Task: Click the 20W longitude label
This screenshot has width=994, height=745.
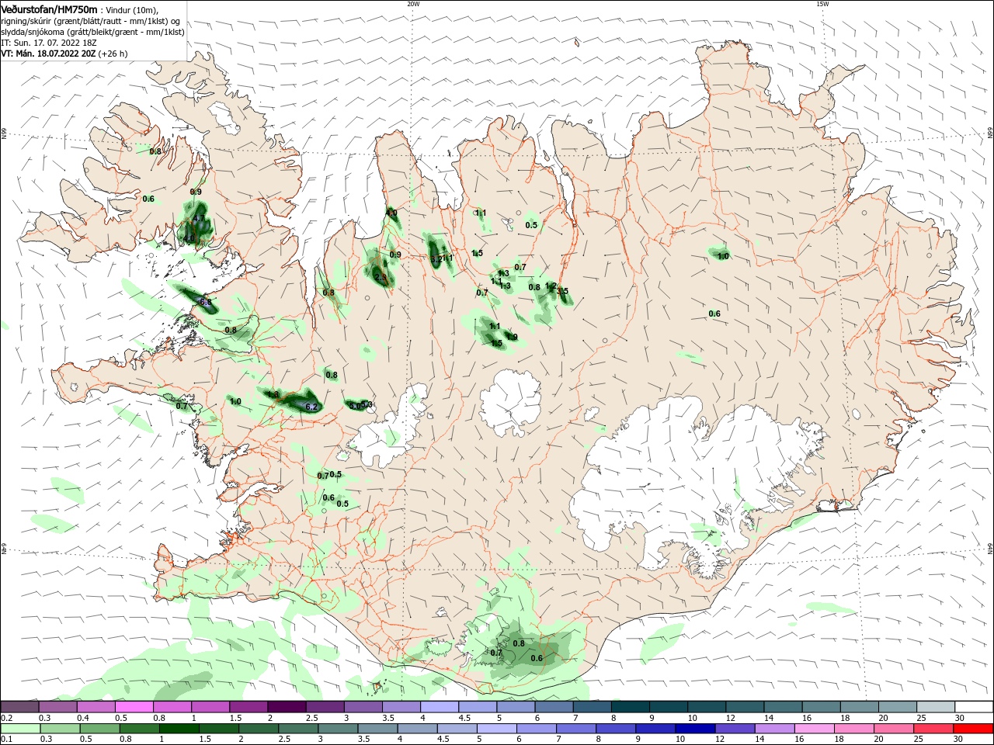Action: coord(413,4)
